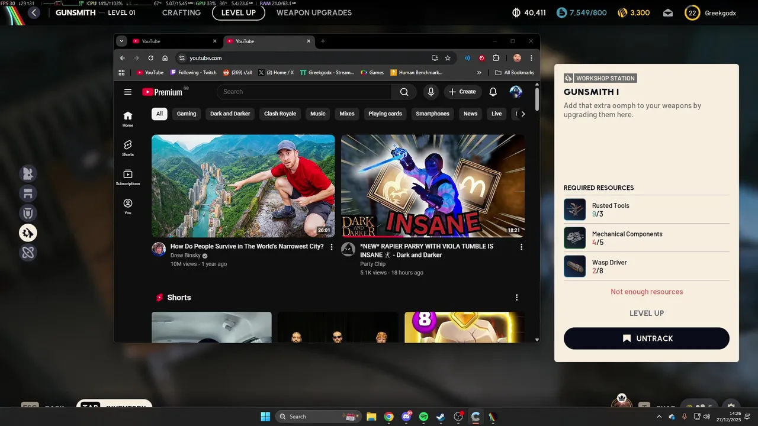Screen dimensions: 758x426
Task: Click YouTube search magnifier button
Action: tap(404, 92)
